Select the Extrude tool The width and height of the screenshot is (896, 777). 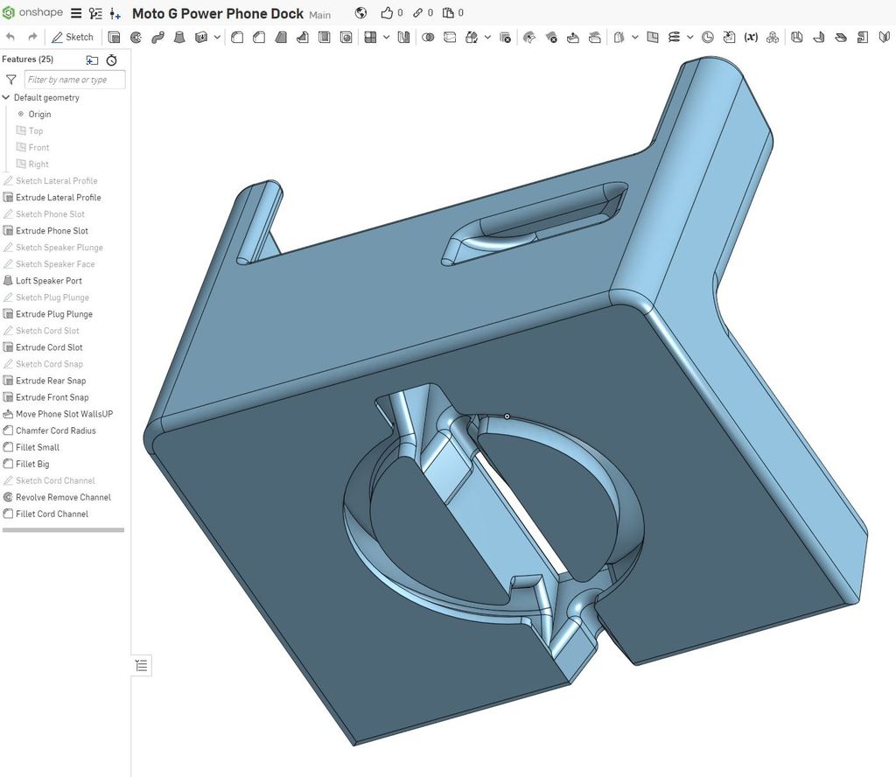click(x=115, y=37)
